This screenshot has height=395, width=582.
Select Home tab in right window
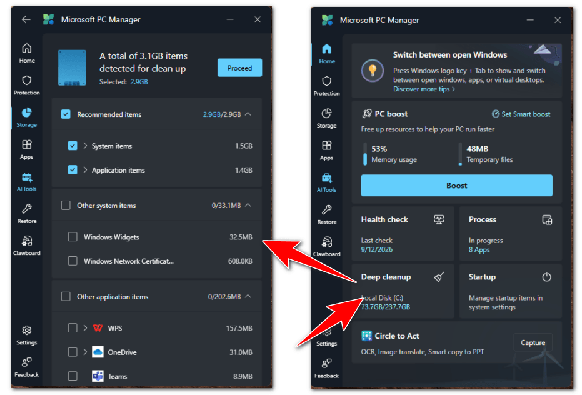(x=326, y=54)
